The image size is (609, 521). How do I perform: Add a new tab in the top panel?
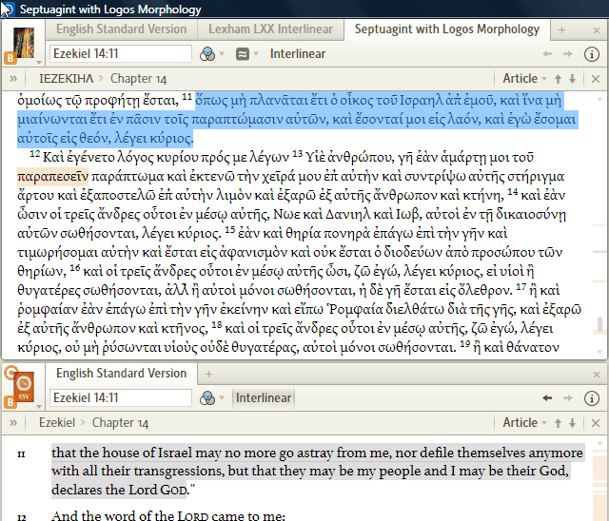[561, 29]
